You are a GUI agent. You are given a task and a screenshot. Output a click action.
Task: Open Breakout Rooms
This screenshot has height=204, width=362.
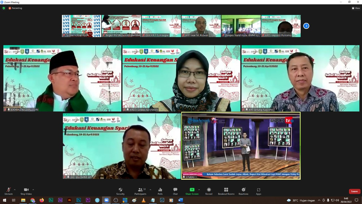point(226,191)
